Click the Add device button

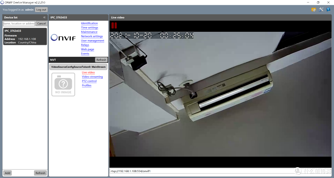point(7,173)
